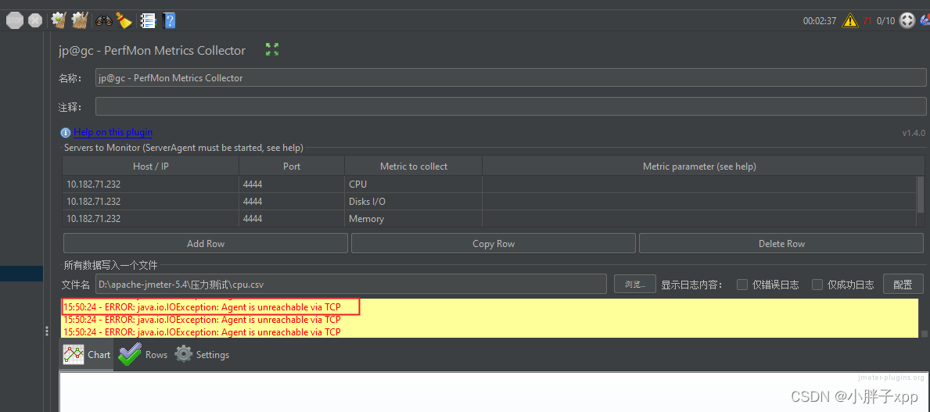This screenshot has height=412, width=930.
Task: Click the blue info icon beside the help link
Action: tap(66, 133)
